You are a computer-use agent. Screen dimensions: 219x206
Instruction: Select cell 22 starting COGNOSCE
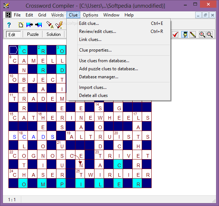(14, 154)
